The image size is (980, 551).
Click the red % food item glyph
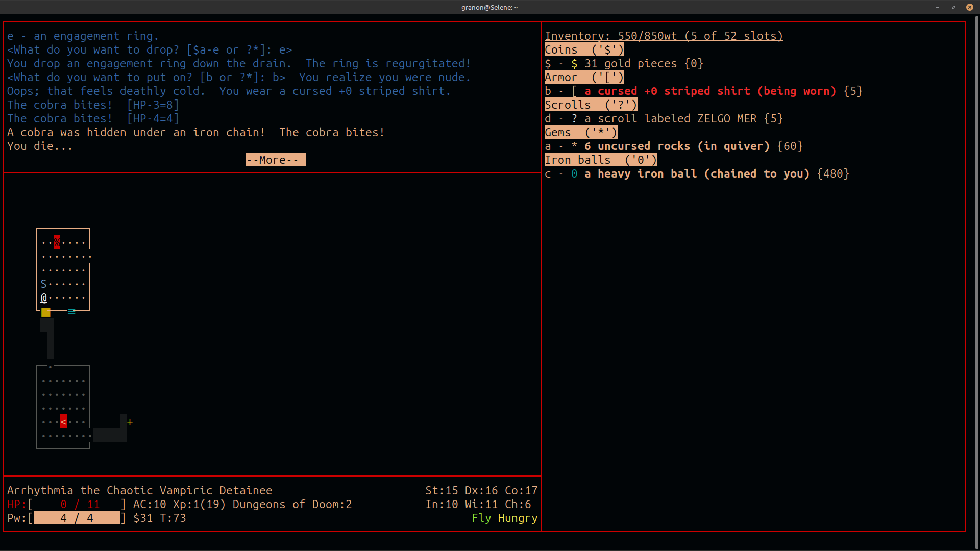click(x=57, y=242)
